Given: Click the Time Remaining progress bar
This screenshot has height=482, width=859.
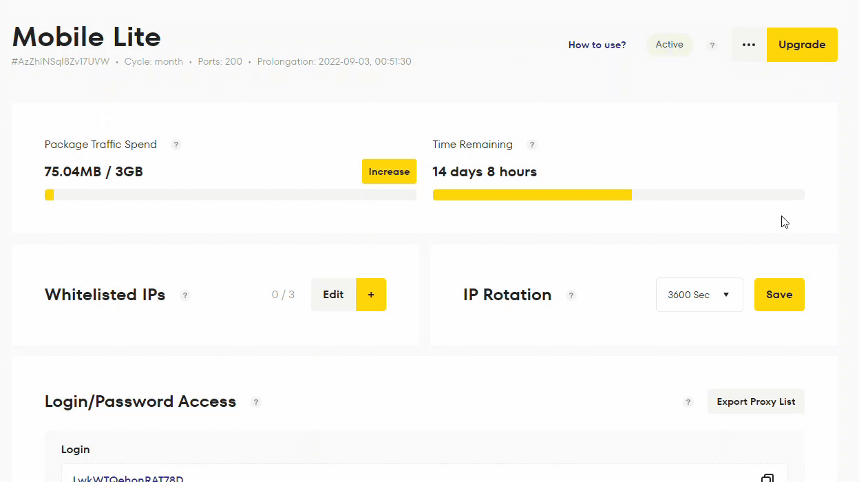Looking at the screenshot, I should pos(617,195).
